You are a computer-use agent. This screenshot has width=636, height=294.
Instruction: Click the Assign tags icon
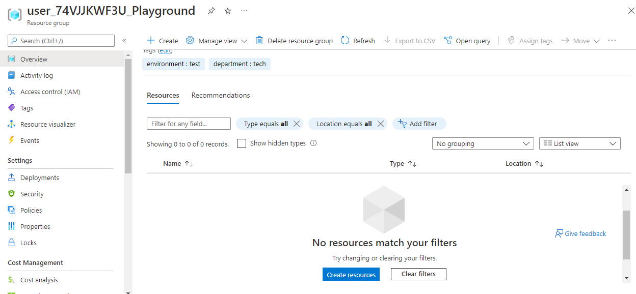(x=511, y=40)
